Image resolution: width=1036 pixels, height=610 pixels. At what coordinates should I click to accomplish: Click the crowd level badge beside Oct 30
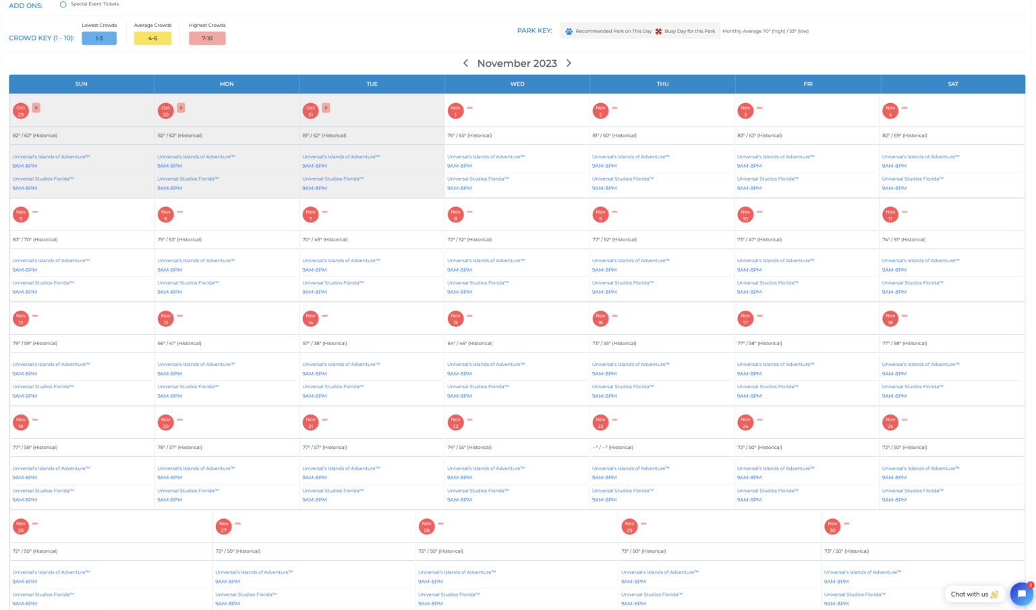click(x=181, y=108)
